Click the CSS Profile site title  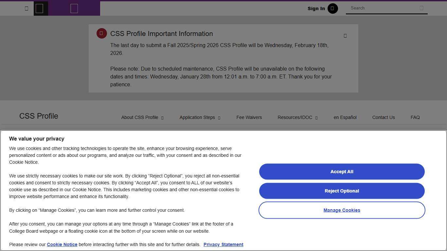(x=38, y=116)
